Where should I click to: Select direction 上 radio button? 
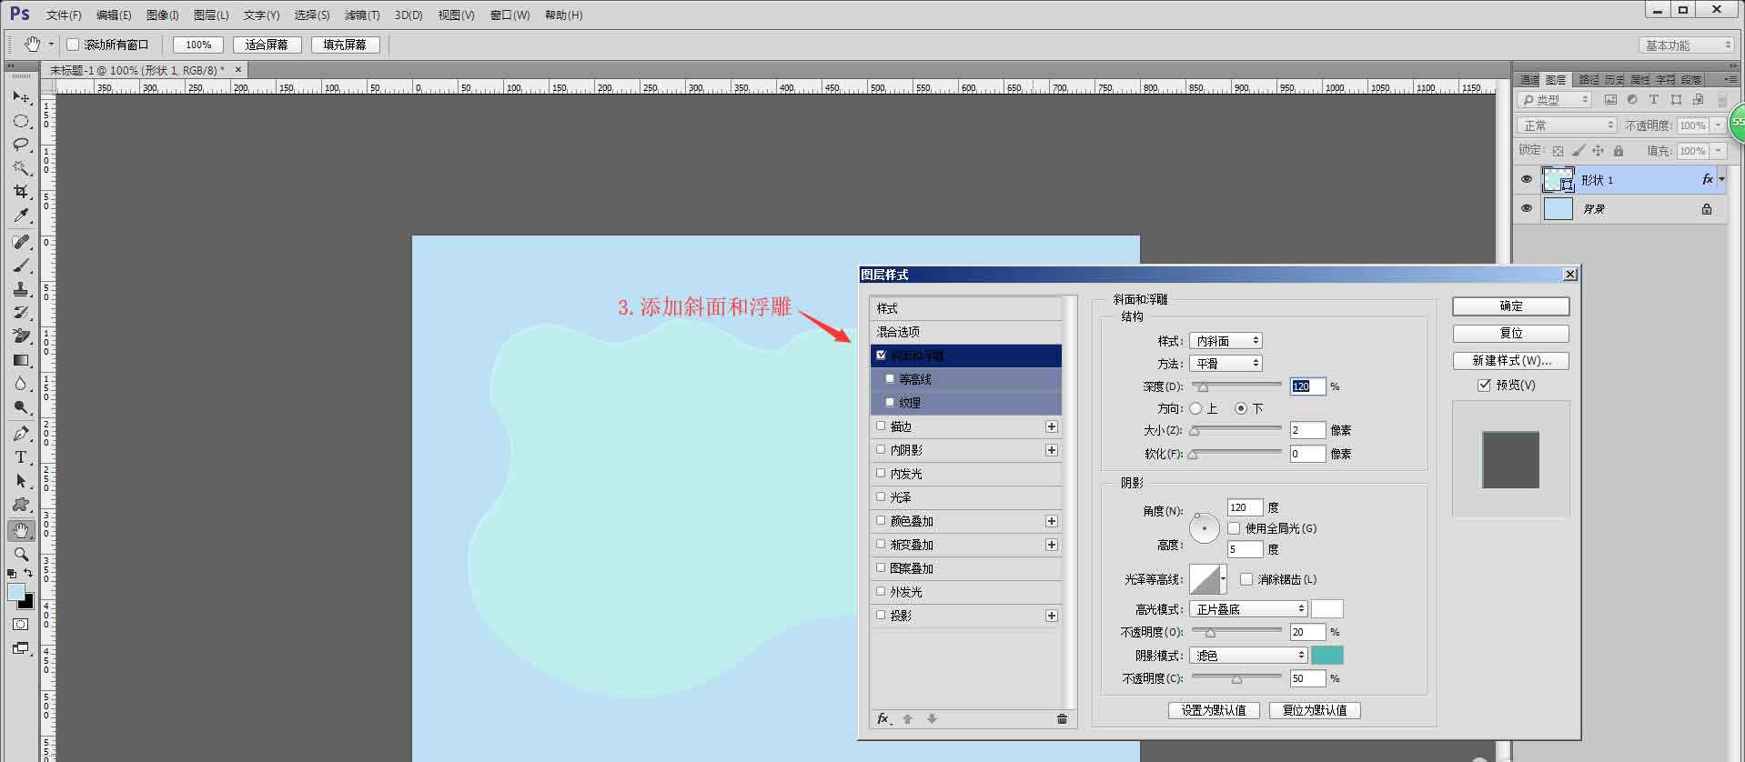(1195, 409)
